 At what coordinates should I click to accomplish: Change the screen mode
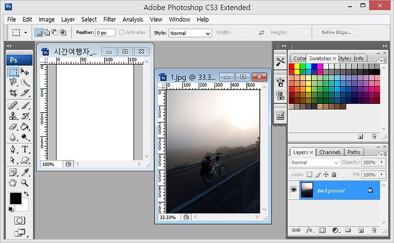tap(20, 233)
